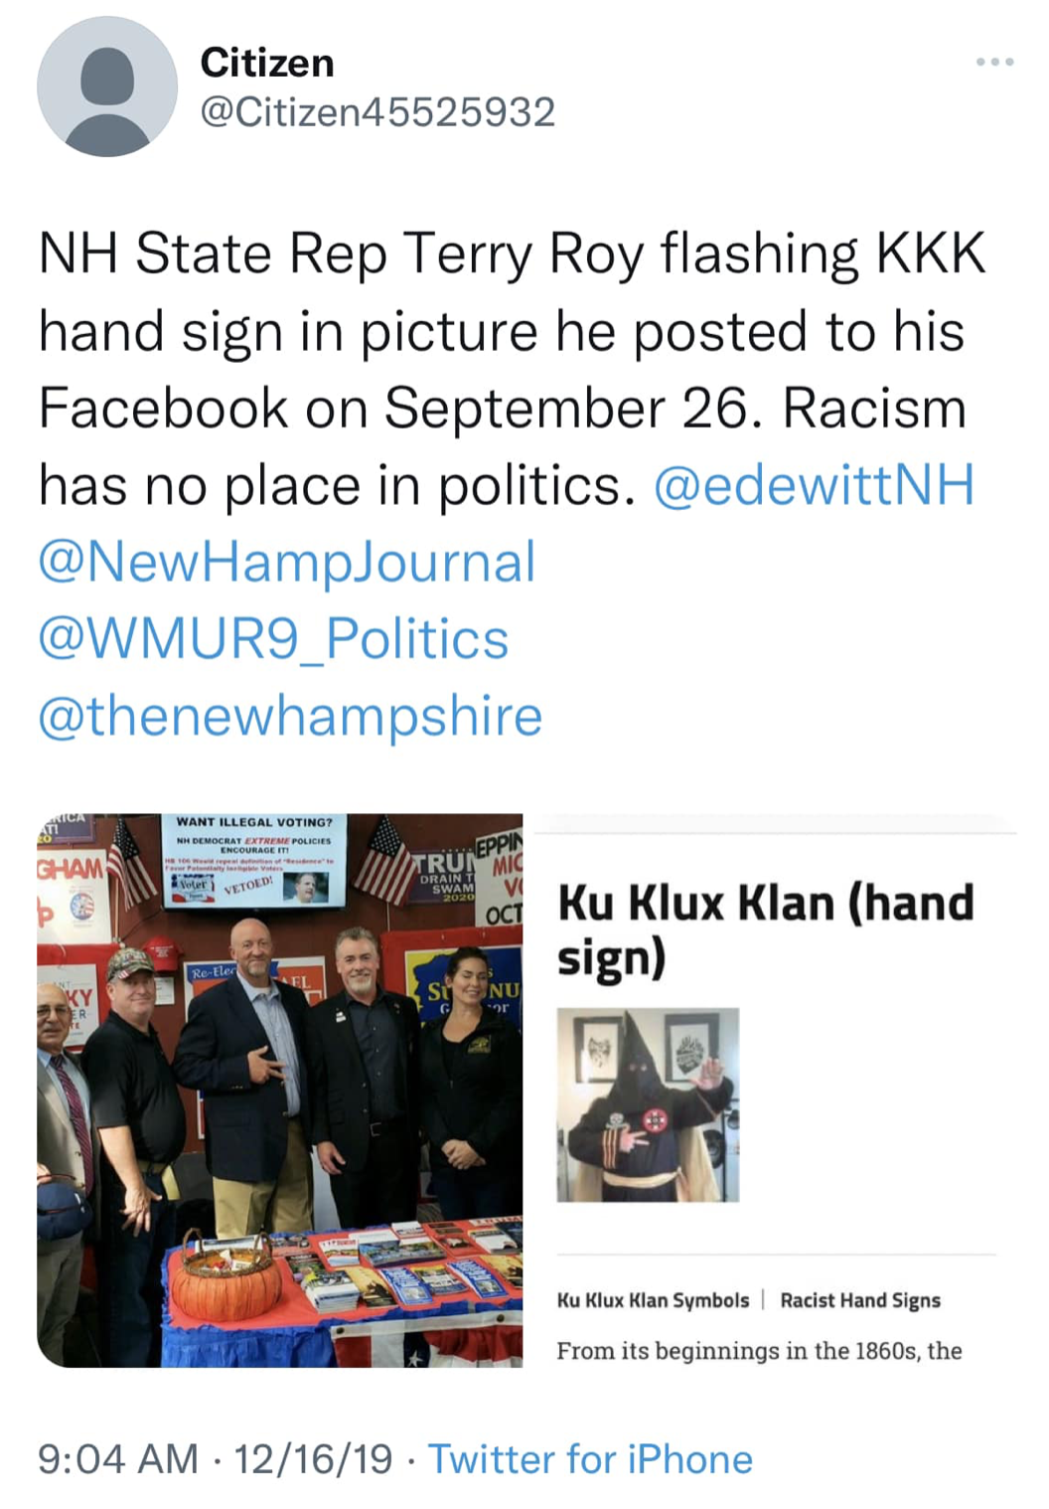
Task: Open the @NewHampJournal mention
Action: [287, 562]
